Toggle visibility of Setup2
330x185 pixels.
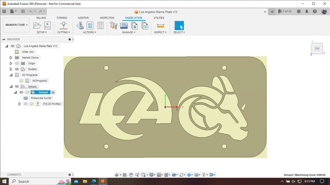point(21,92)
